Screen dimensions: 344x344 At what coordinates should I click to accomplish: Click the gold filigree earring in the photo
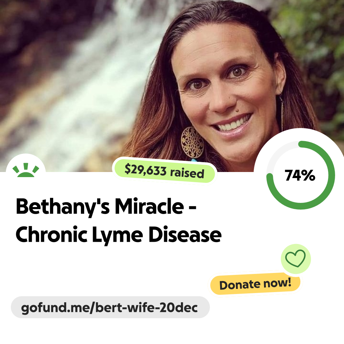tap(192, 143)
